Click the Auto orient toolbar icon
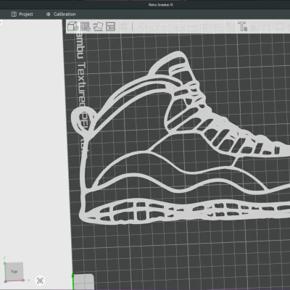Screen dimensions: 290x290 pos(98,26)
